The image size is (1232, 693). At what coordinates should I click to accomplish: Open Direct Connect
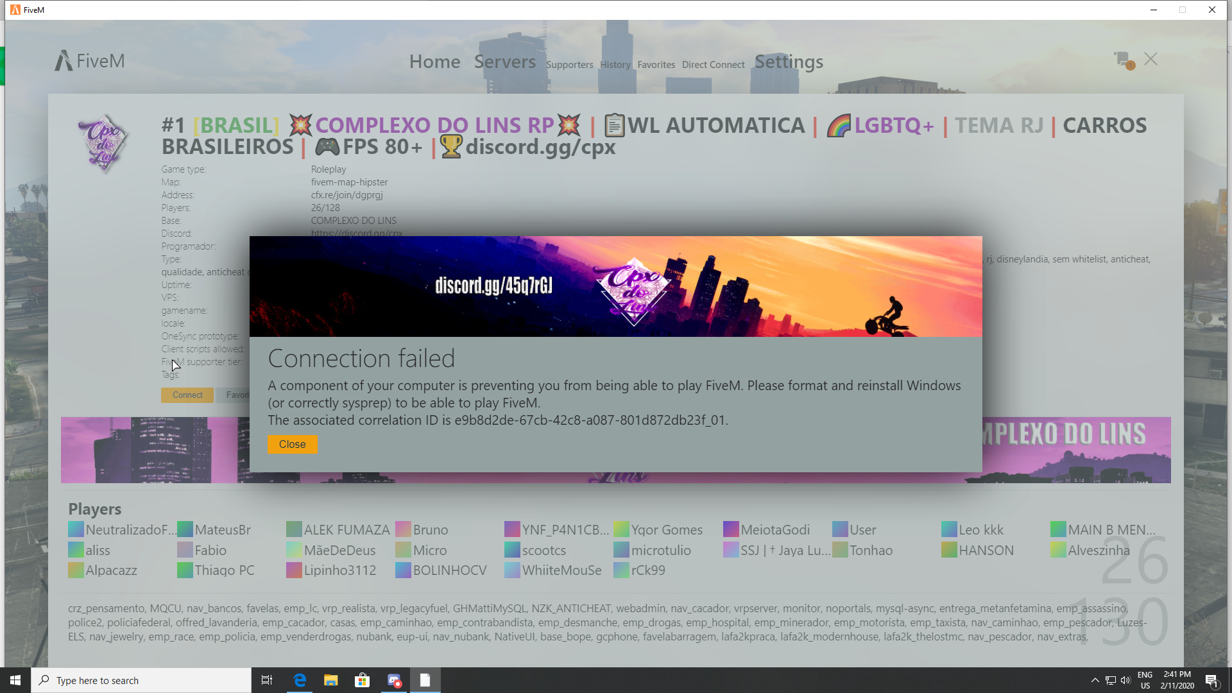[x=713, y=65]
